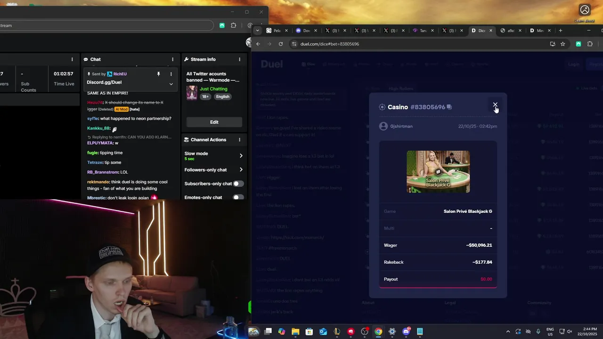Open the Chat panel options menu
This screenshot has width=603, height=339.
pos(172,59)
